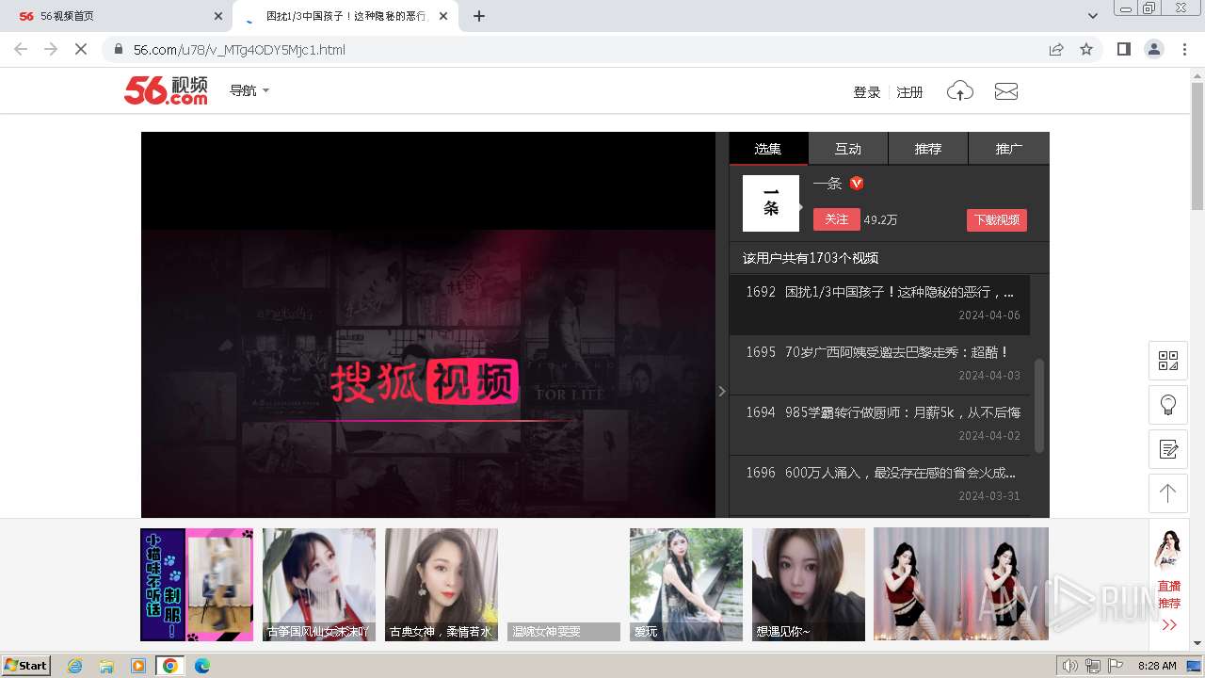Close the 困扰1/3中国孩子 browser tab
Screen dimensions: 1205x678
pyautogui.click(x=443, y=16)
